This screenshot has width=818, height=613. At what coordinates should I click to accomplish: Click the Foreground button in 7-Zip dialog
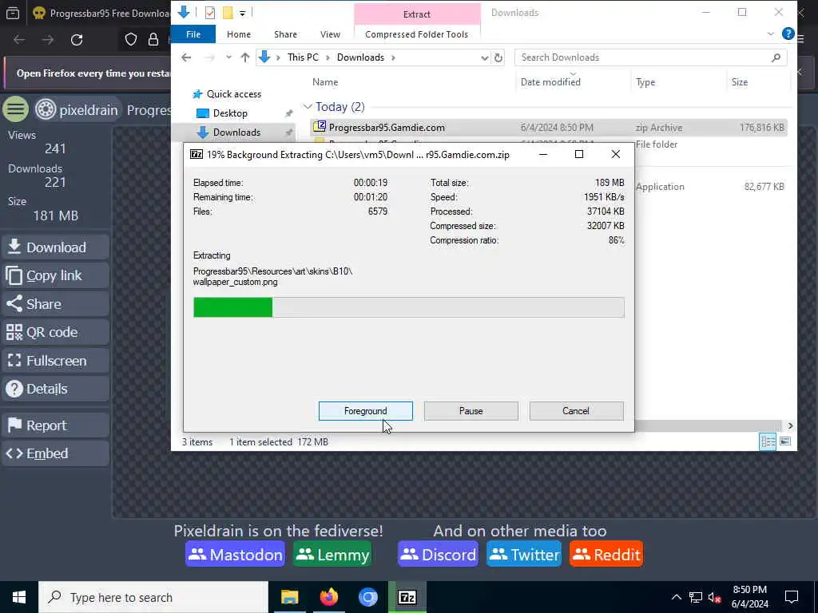point(365,411)
